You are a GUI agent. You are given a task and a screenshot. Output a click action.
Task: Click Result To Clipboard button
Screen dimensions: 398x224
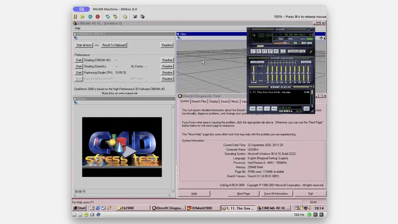[x=114, y=45]
